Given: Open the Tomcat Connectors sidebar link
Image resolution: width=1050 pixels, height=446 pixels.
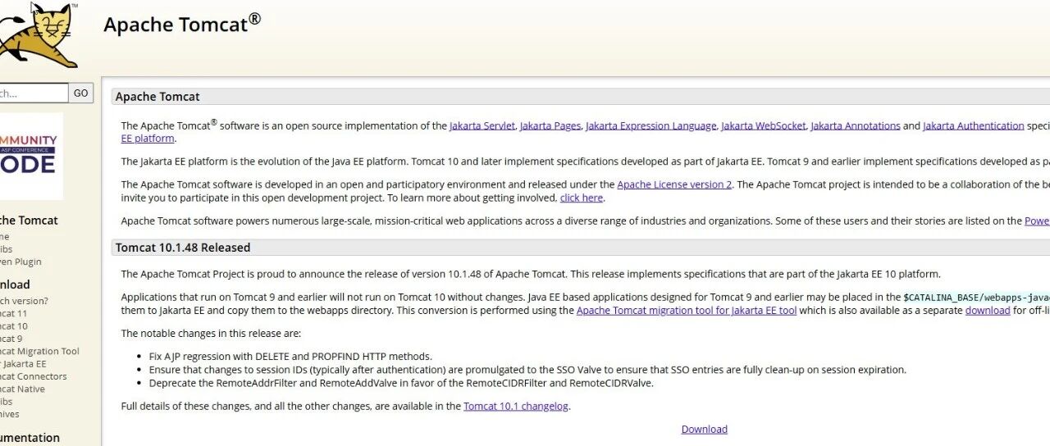Looking at the screenshot, I should [x=34, y=376].
